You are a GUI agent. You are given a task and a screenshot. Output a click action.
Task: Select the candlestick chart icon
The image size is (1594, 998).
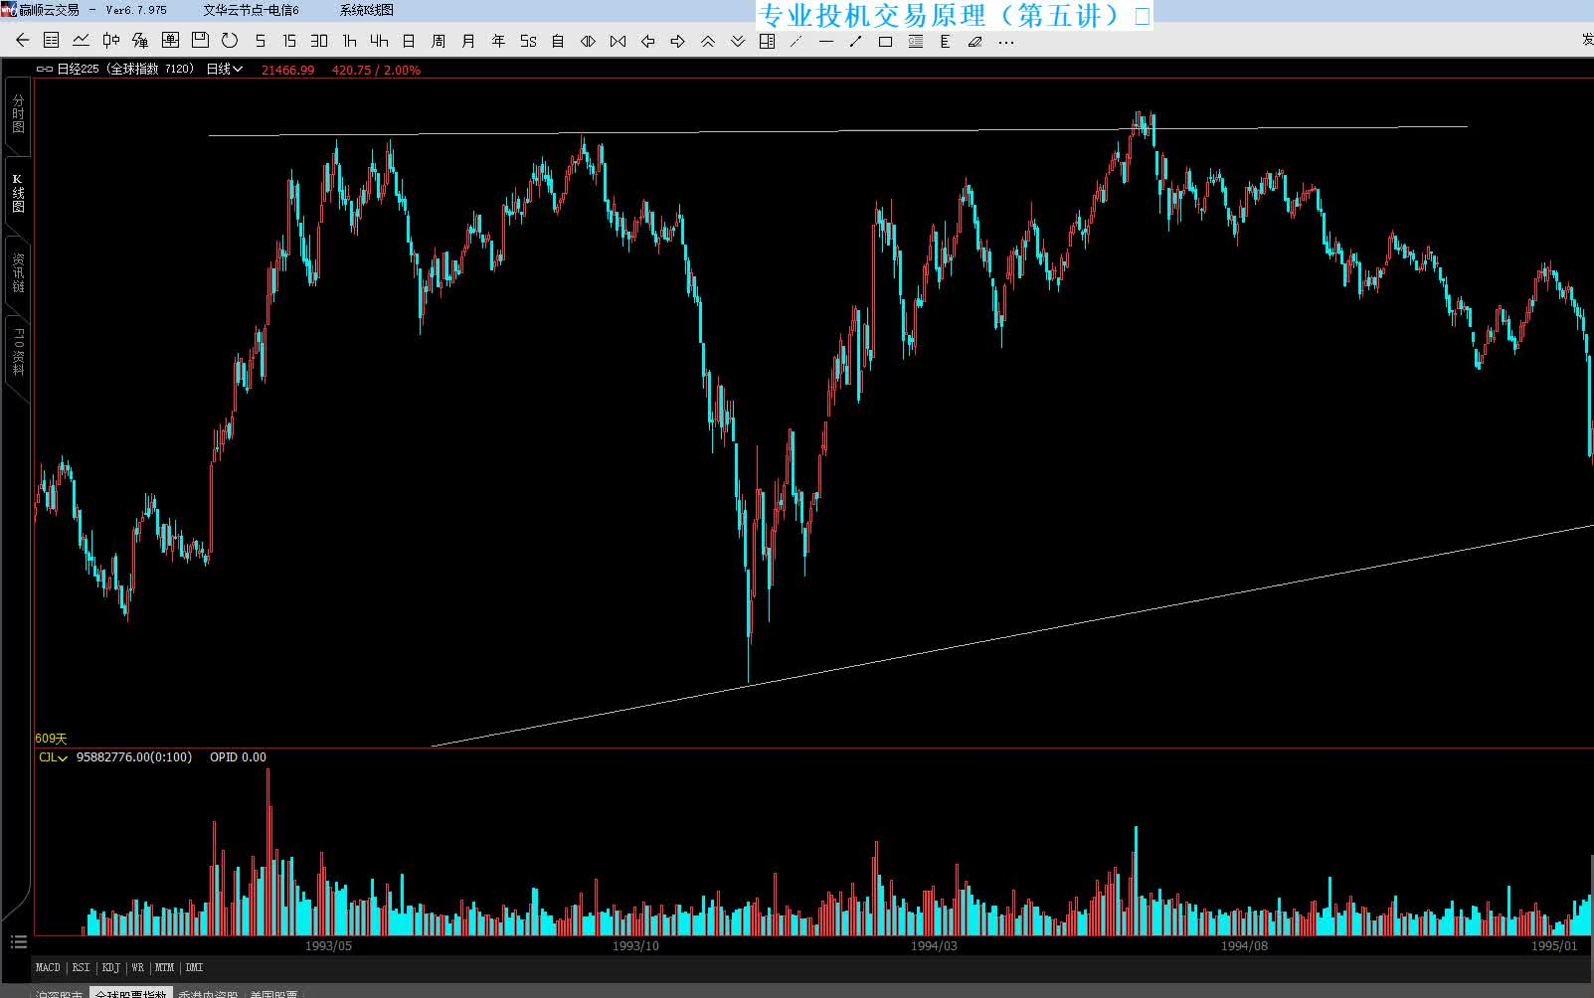click(x=111, y=41)
